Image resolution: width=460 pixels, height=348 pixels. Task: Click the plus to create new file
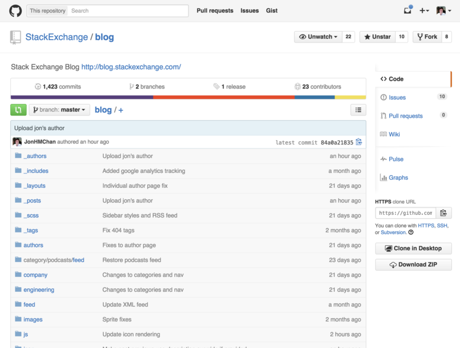(121, 110)
